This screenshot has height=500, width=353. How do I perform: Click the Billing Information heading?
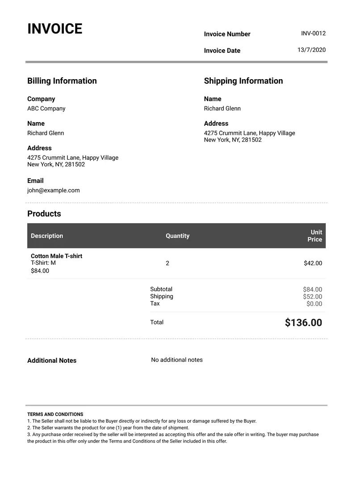[62, 81]
